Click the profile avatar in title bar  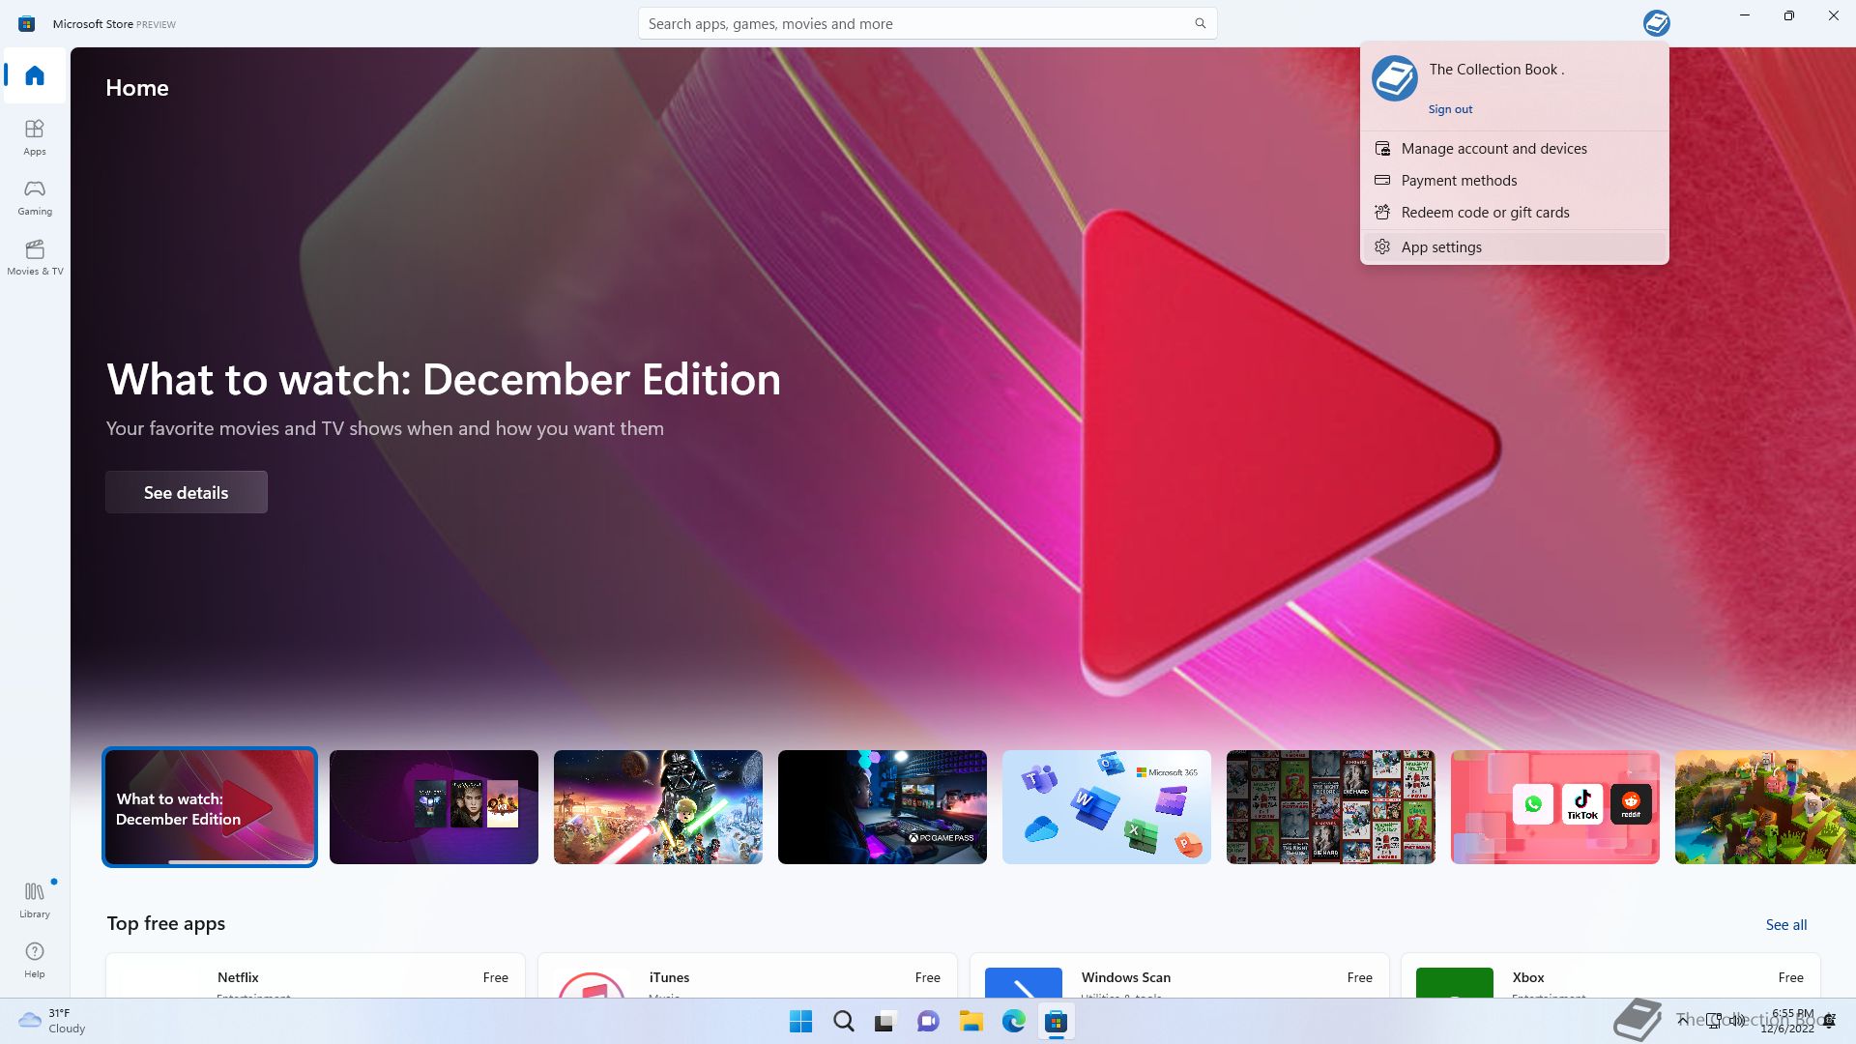click(x=1656, y=23)
